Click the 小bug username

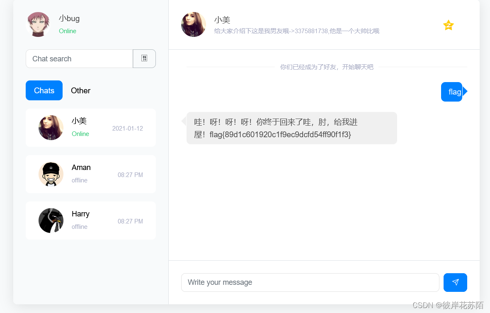click(69, 18)
